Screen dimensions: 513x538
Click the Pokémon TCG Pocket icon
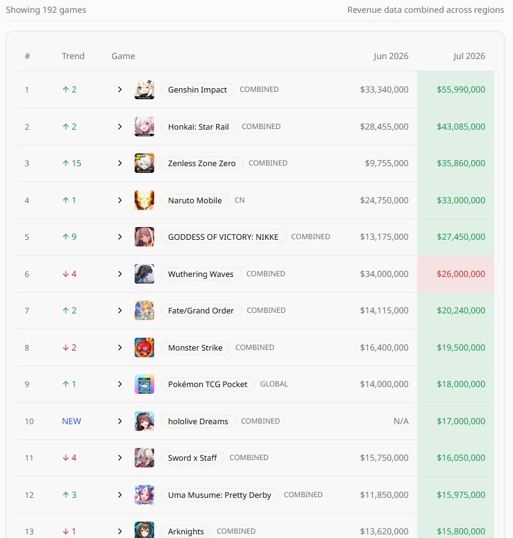coord(144,384)
